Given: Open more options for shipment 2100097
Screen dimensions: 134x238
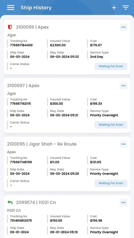Looking at the screenshot, I should point(123,86).
